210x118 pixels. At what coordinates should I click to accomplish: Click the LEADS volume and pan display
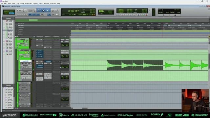[65, 45]
